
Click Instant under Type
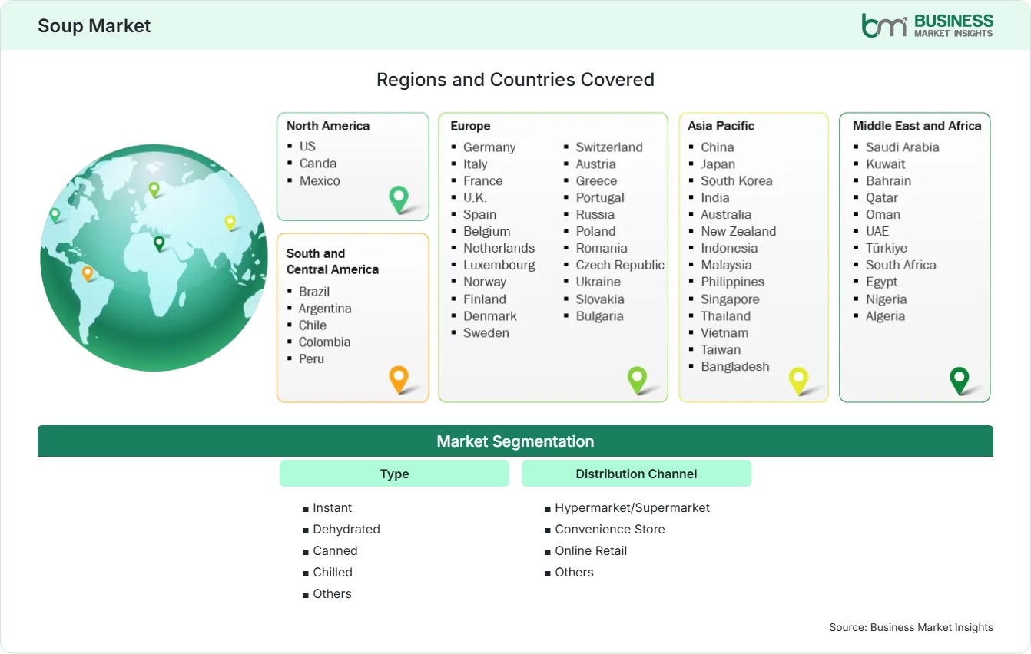333,508
